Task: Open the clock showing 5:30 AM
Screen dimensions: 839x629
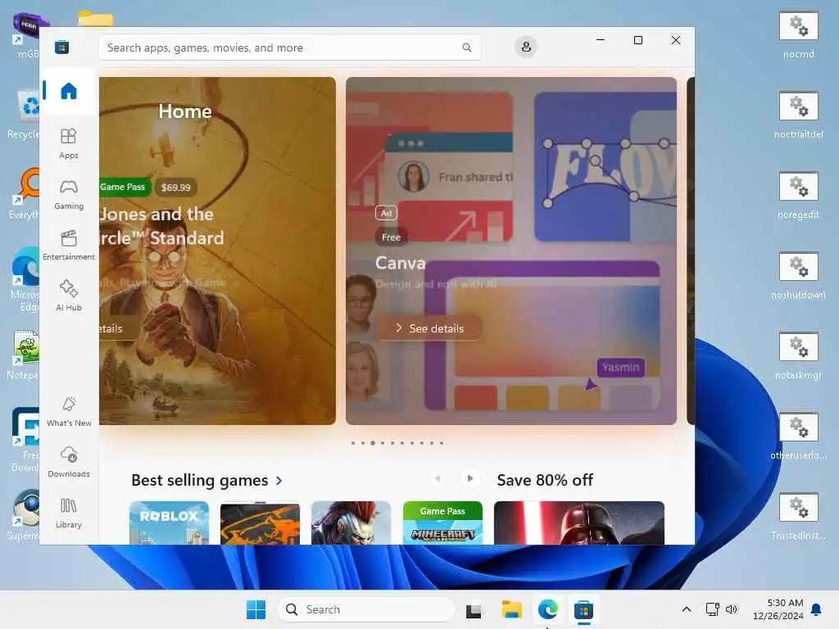Action: (778, 609)
